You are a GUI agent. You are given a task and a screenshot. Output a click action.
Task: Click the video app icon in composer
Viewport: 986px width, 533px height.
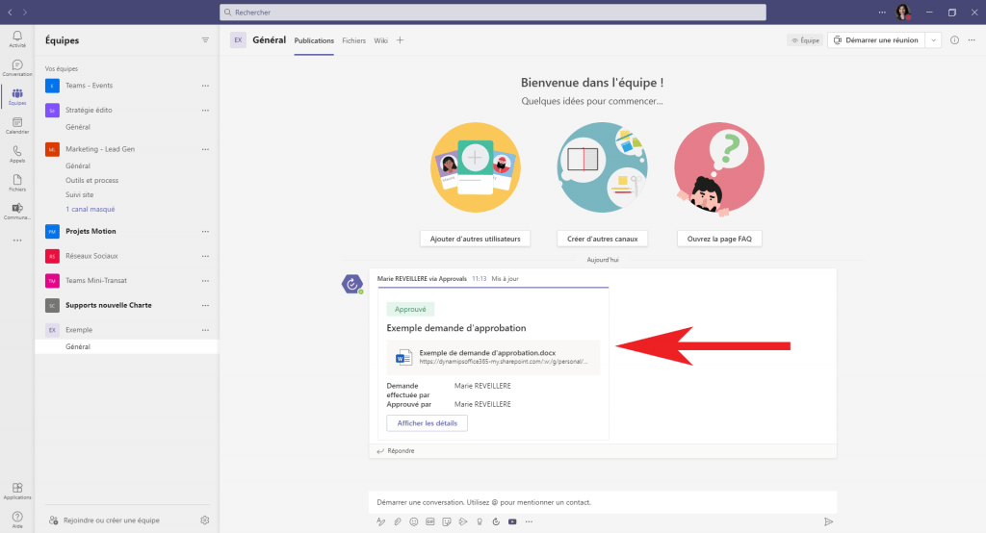[512, 521]
